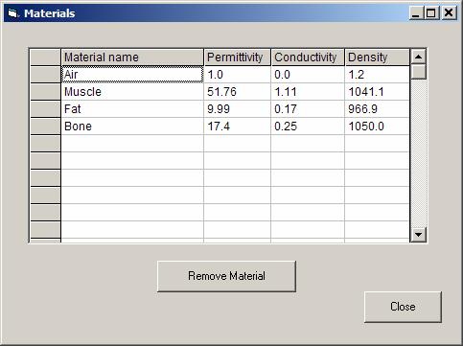Select Fat conductivity value 0.17

[308, 109]
